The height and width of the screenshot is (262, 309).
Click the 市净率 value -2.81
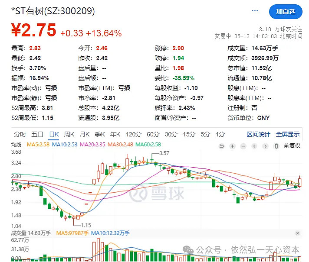coord(108,98)
